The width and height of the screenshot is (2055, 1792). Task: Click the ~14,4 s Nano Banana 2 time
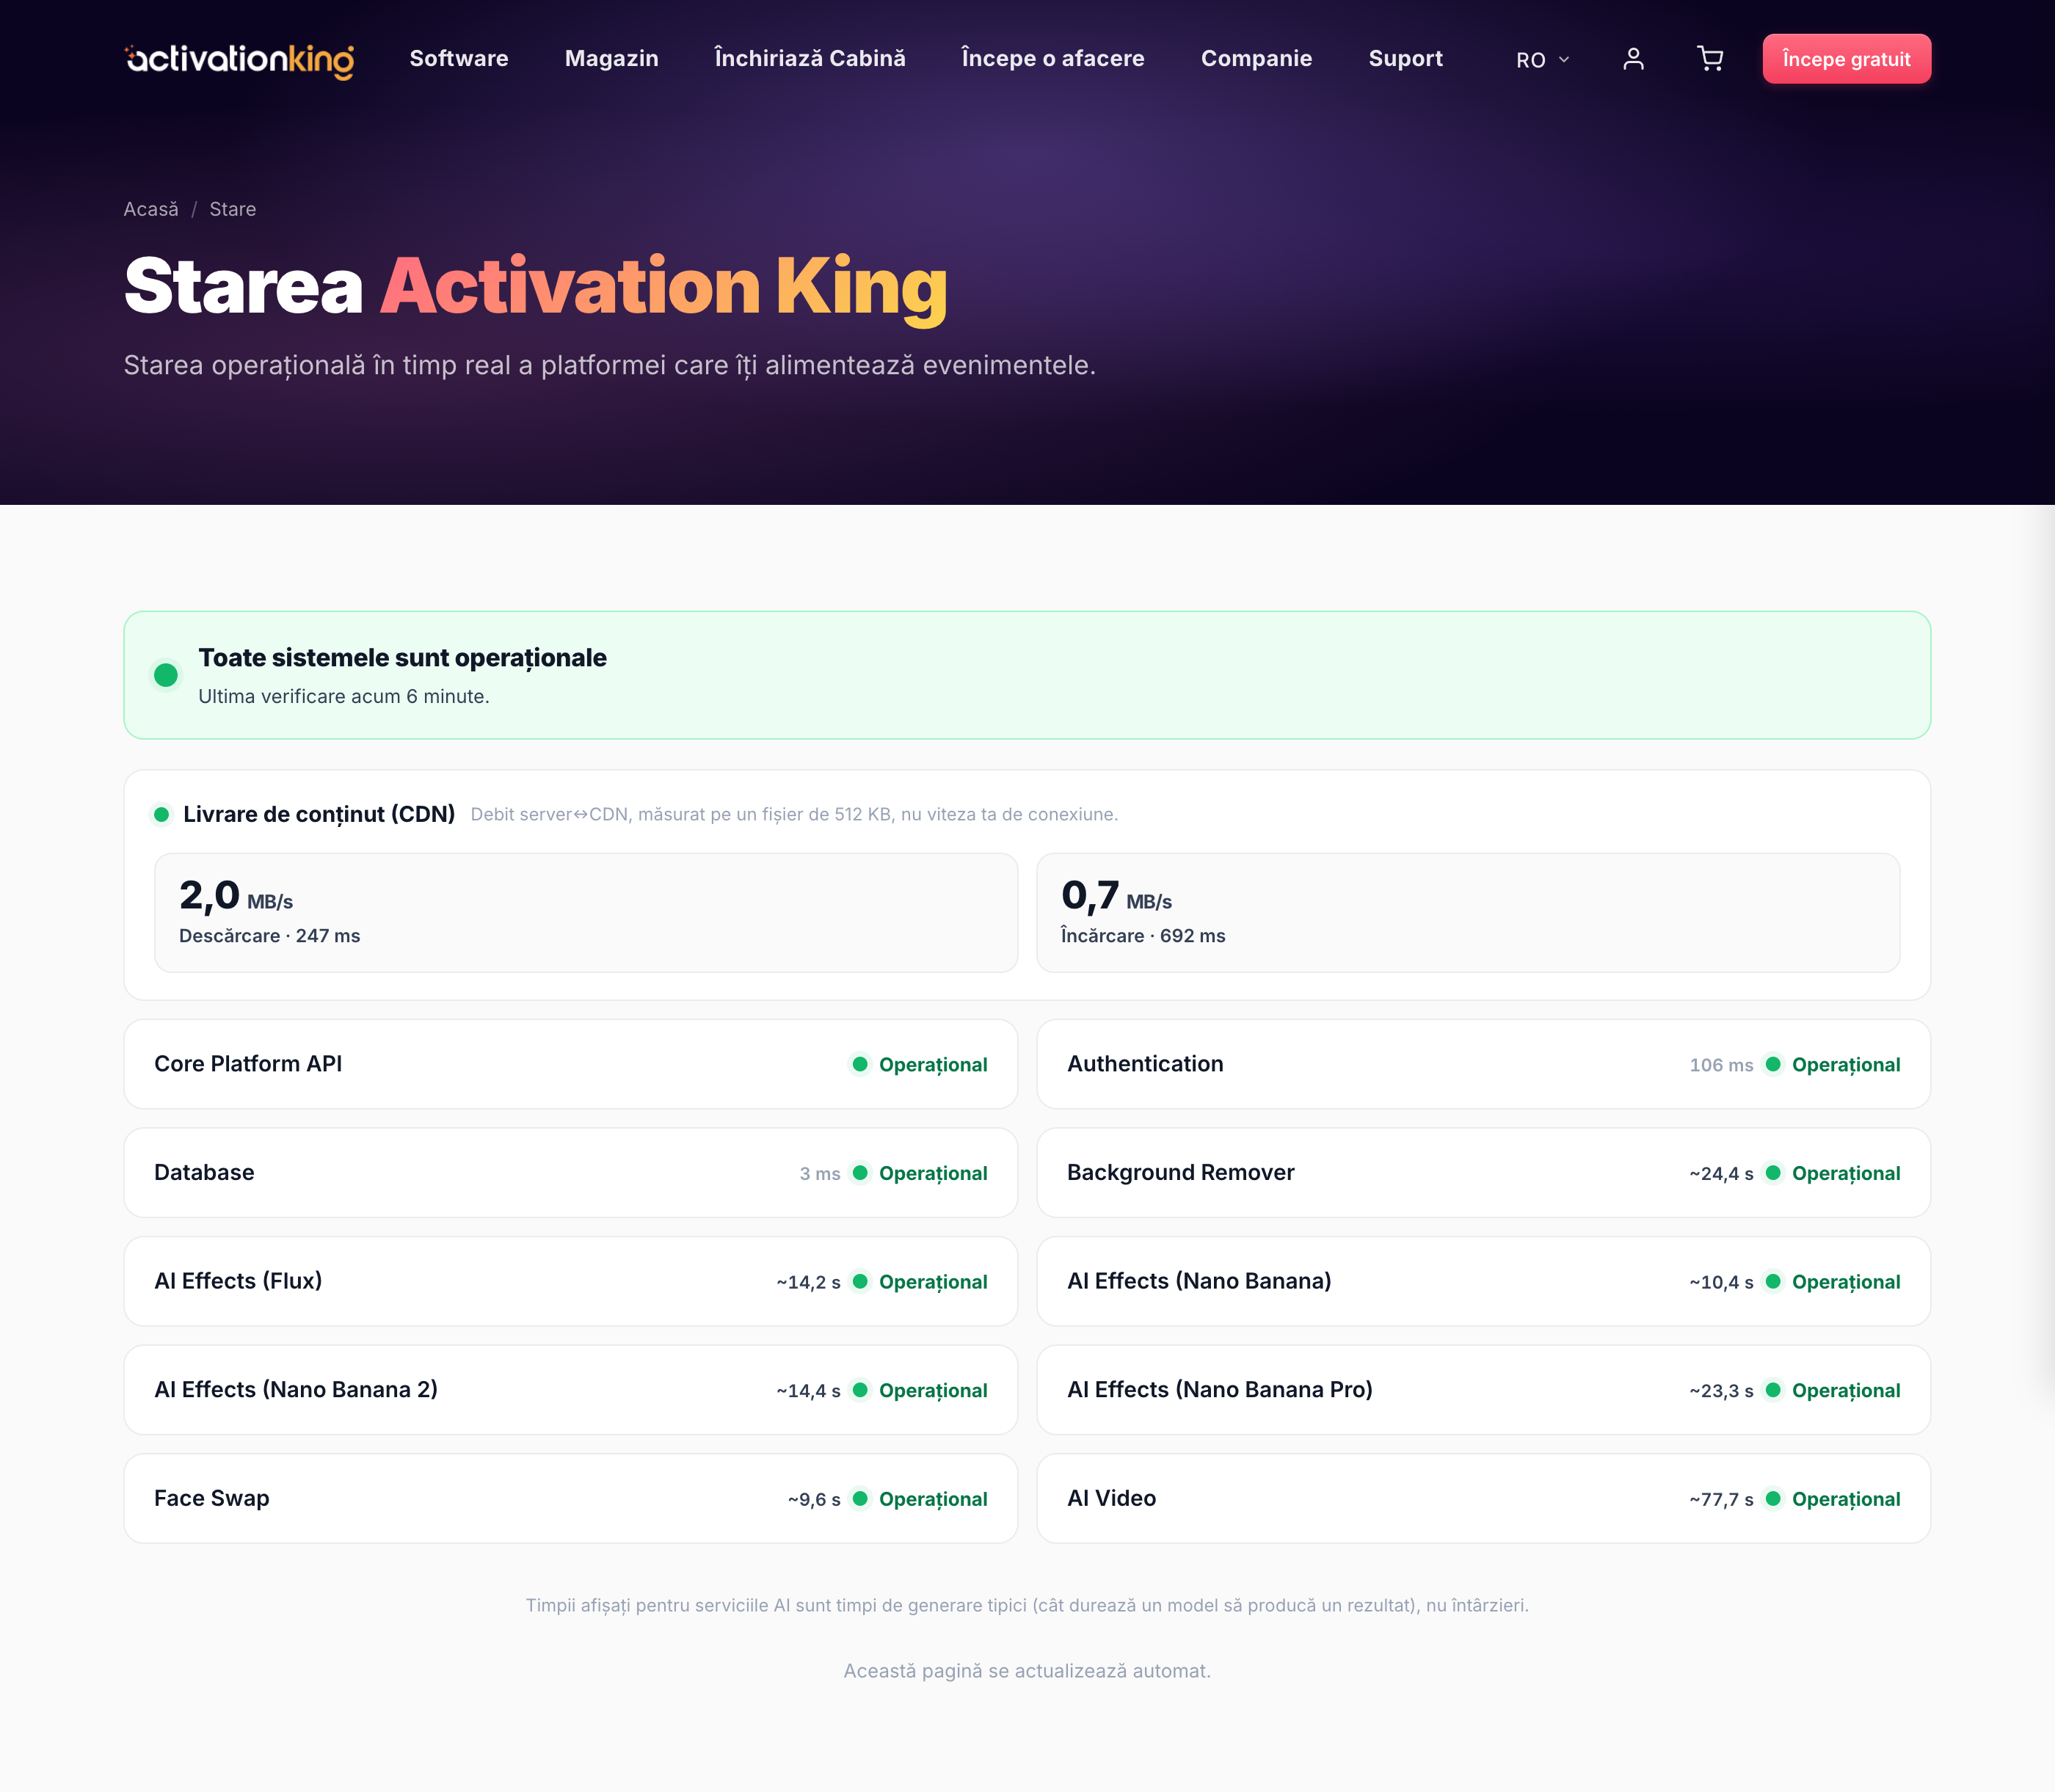click(808, 1391)
